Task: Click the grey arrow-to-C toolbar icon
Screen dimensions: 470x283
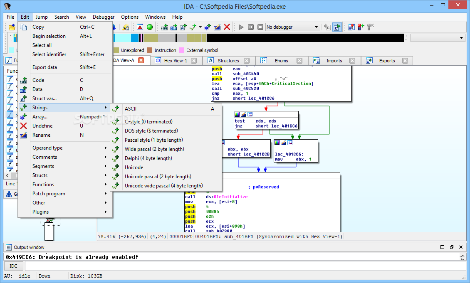Action: 327,27
